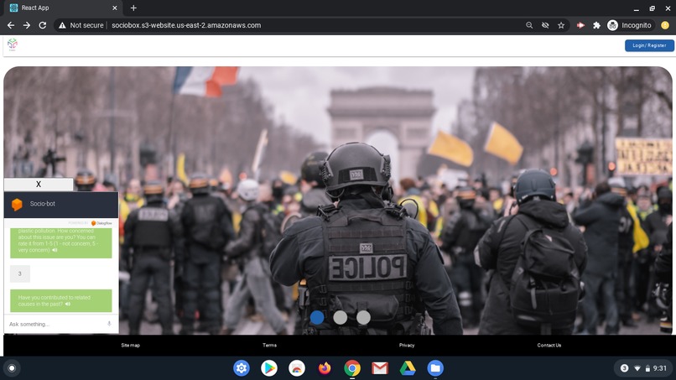
Task: Go forward in browser history
Action: pos(27,25)
